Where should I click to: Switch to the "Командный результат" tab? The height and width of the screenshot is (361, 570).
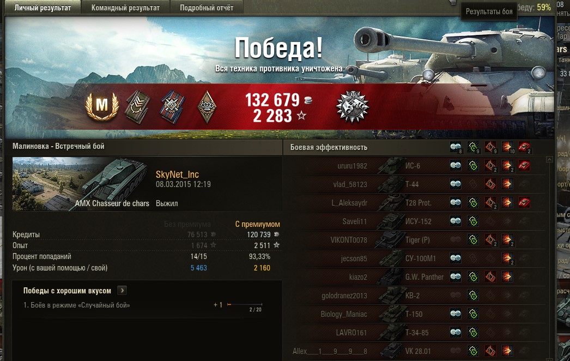(125, 8)
